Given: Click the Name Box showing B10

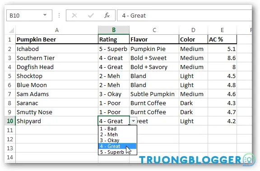Looking at the screenshot, I should (29, 15).
